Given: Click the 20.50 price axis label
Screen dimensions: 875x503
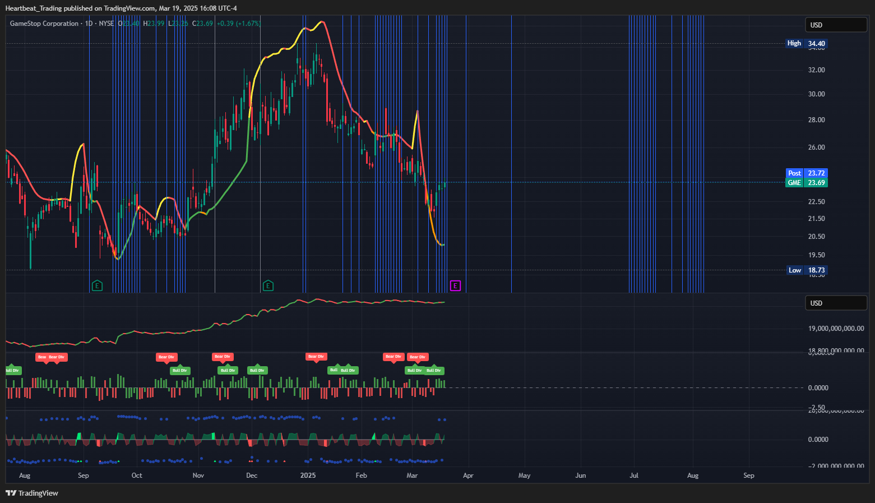Looking at the screenshot, I should tap(817, 237).
